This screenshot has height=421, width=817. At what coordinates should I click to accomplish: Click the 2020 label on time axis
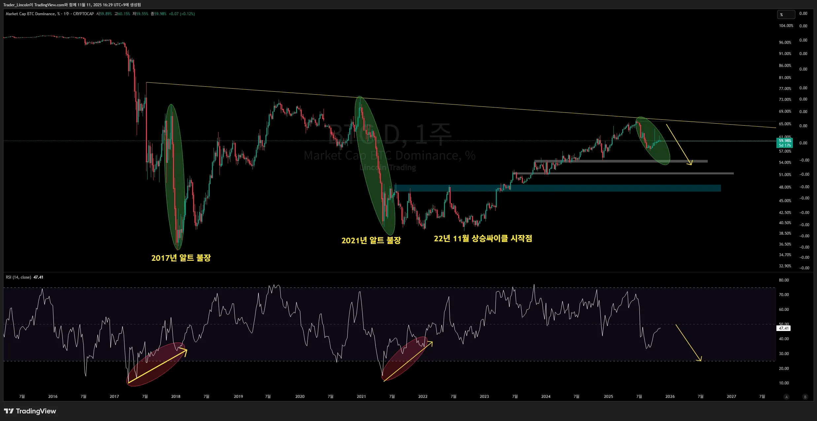[x=300, y=397]
